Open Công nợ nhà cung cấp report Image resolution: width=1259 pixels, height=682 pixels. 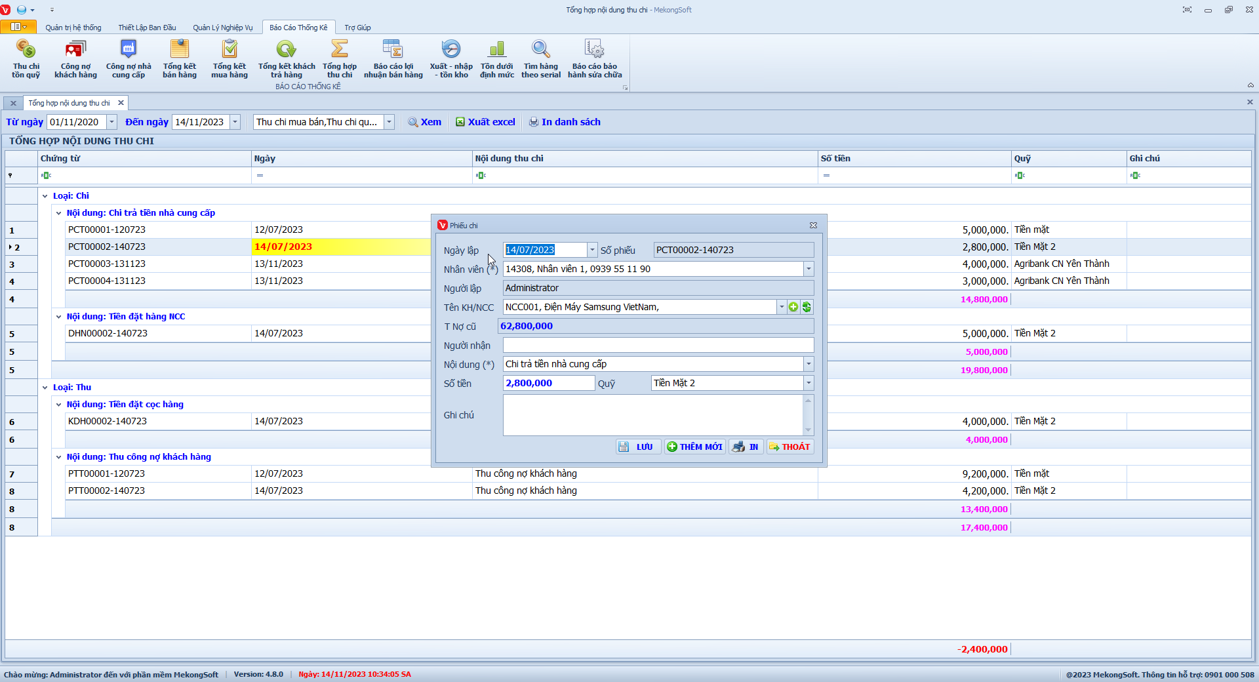click(129, 58)
